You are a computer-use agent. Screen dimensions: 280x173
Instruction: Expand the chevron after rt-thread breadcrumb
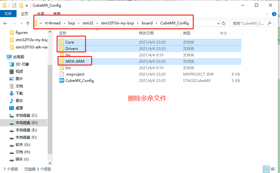pos(64,23)
